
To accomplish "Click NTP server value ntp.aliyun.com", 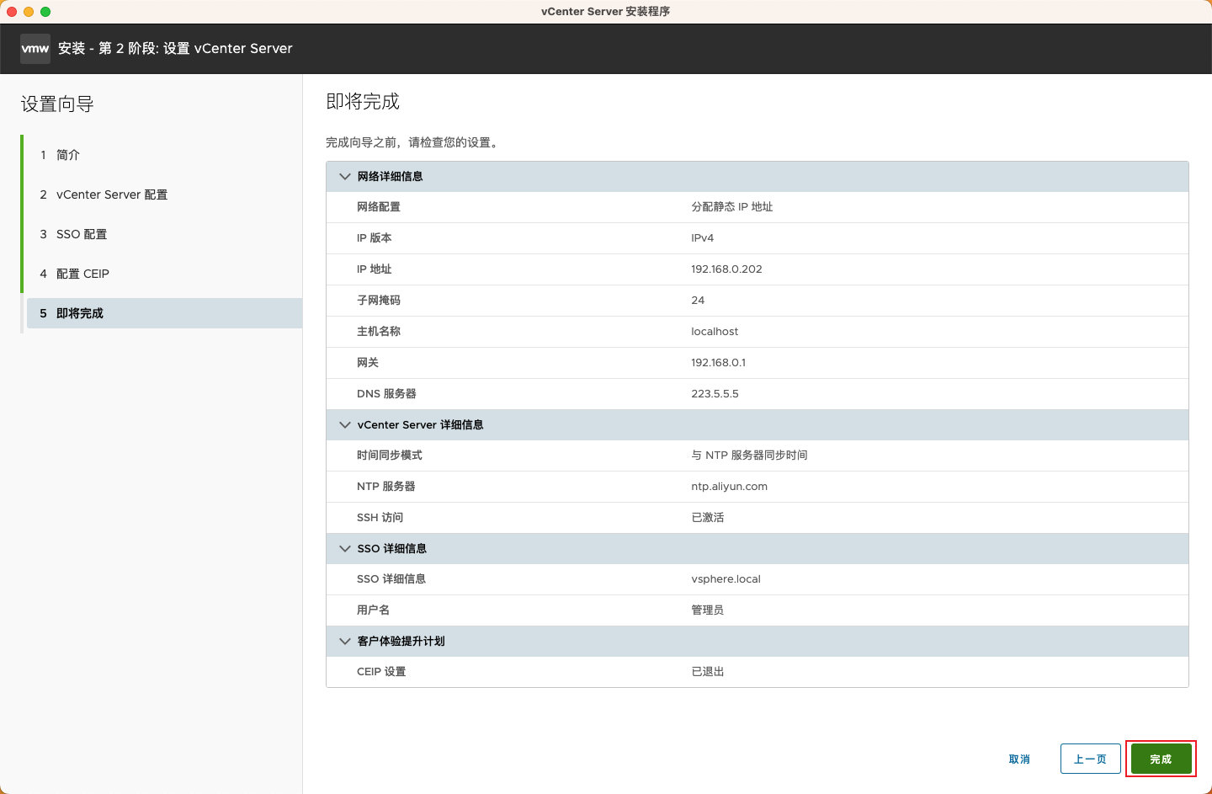I will click(x=729, y=487).
